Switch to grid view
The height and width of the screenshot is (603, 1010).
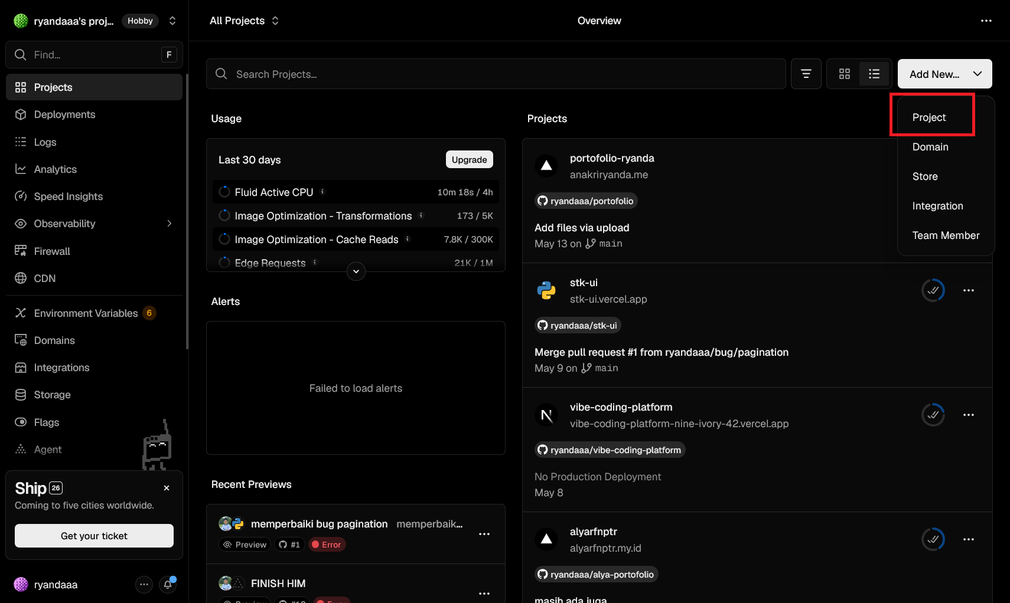coord(845,74)
